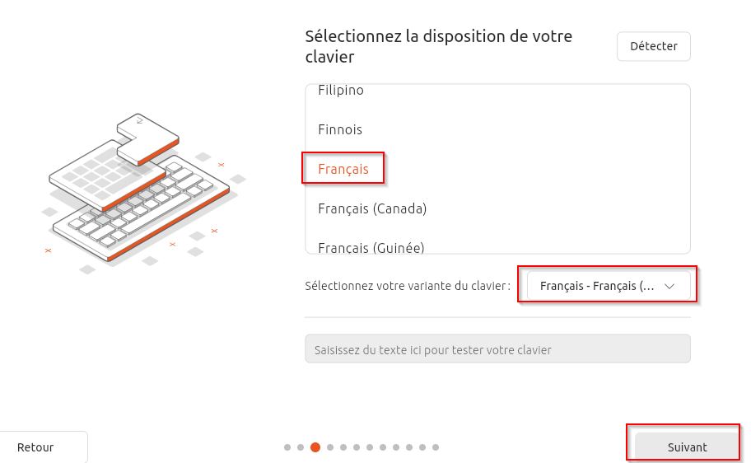Expand the Français - Français variant combo box
Image resolution: width=751 pixels, height=463 pixels.
tap(609, 286)
